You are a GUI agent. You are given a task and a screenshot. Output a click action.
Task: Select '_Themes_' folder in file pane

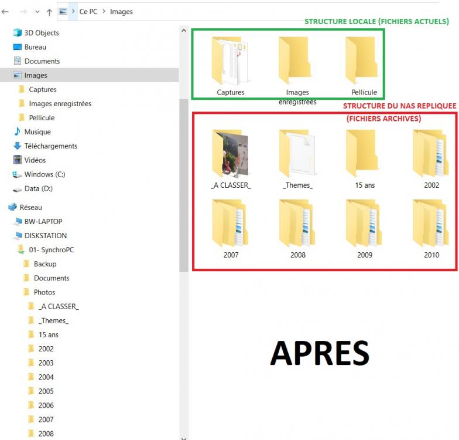[x=297, y=160]
